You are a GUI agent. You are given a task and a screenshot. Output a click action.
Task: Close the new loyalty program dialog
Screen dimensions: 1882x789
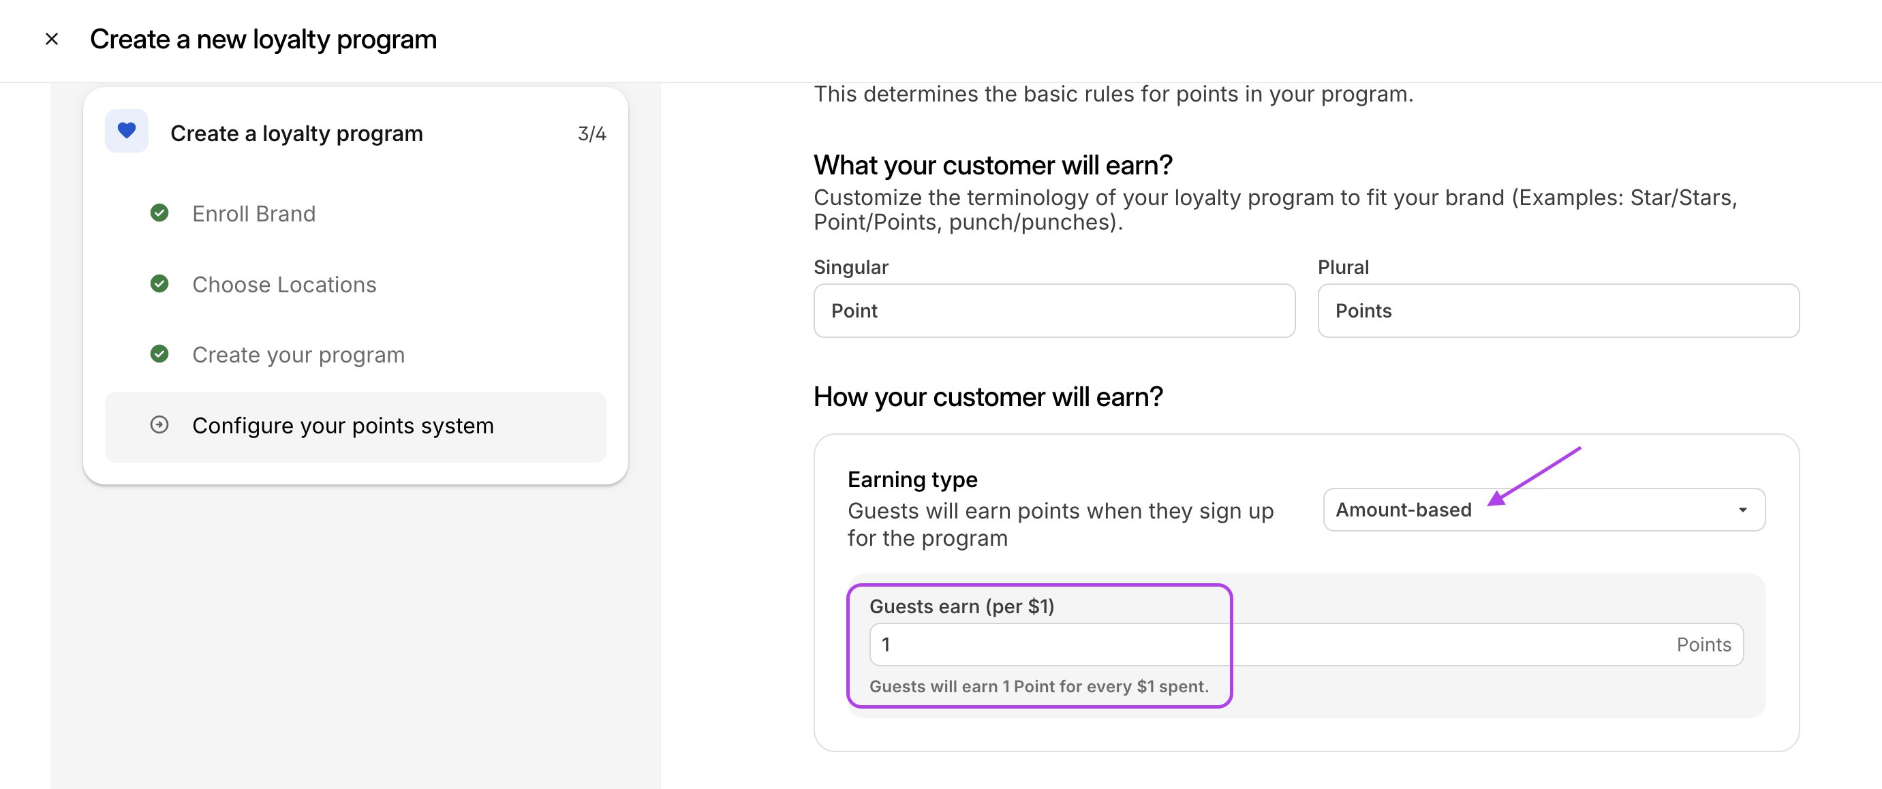point(51,39)
